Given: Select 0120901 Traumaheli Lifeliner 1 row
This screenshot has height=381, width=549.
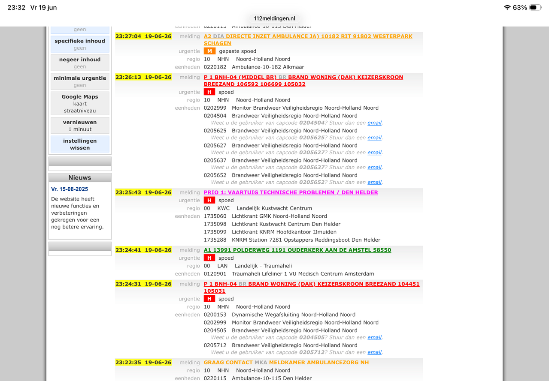Looking at the screenshot, I should [x=289, y=274].
